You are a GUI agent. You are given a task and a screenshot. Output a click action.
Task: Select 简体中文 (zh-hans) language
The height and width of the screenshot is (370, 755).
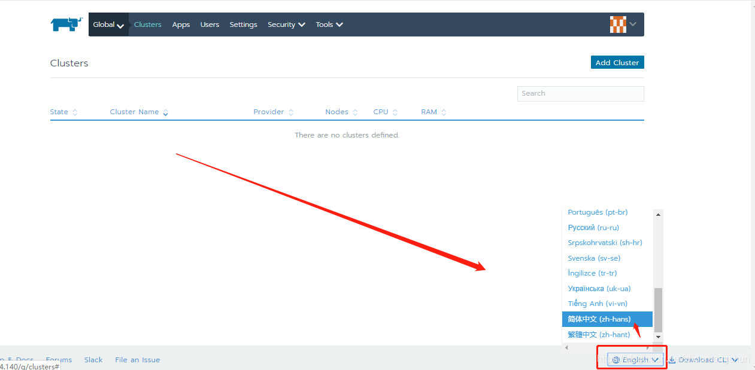(607, 319)
